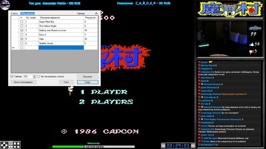Click YouTube icon next to Alex Nelson
Image resolution: width=266 pixels, height=149 pixels.
(199, 78)
